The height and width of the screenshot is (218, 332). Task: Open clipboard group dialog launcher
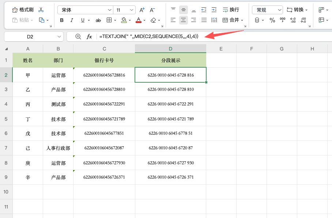pos(50,26)
